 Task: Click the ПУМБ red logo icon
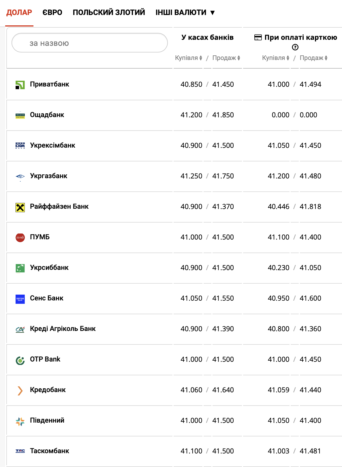tap(20, 238)
